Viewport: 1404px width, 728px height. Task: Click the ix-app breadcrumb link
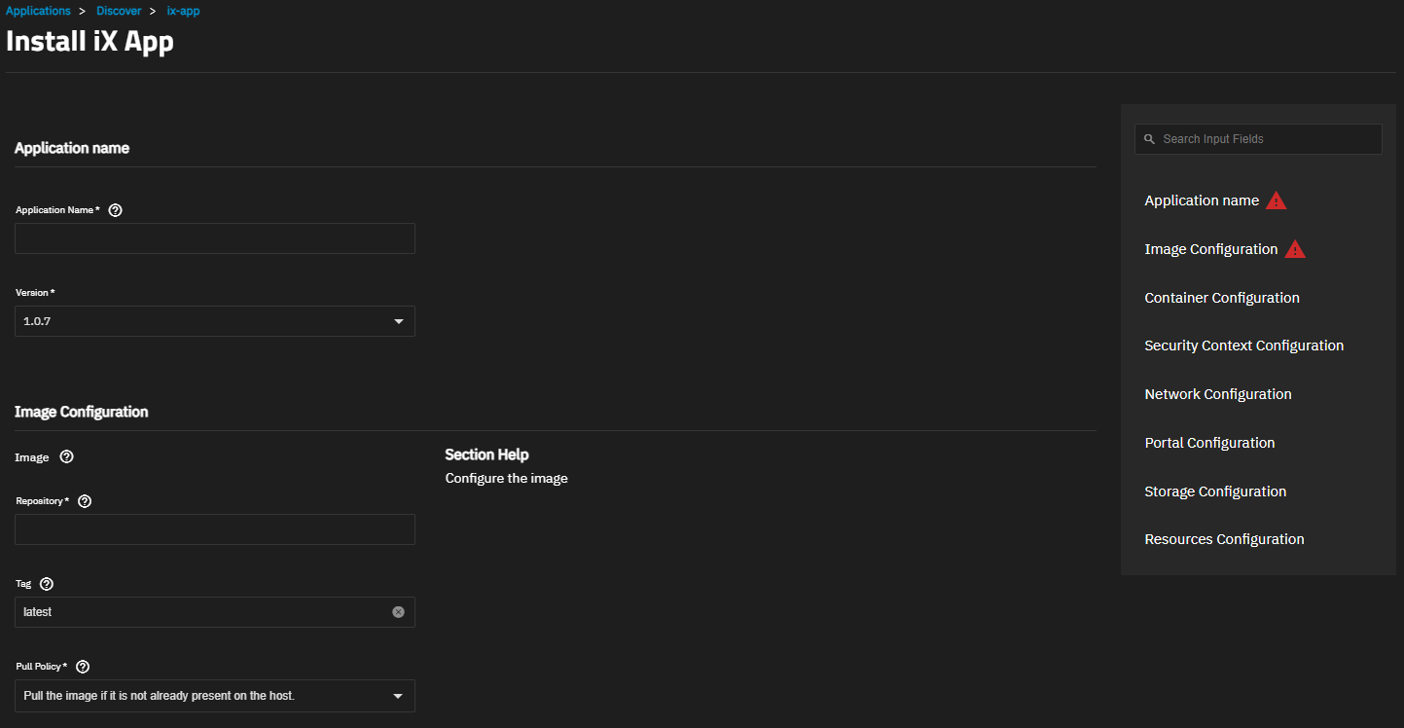click(183, 11)
